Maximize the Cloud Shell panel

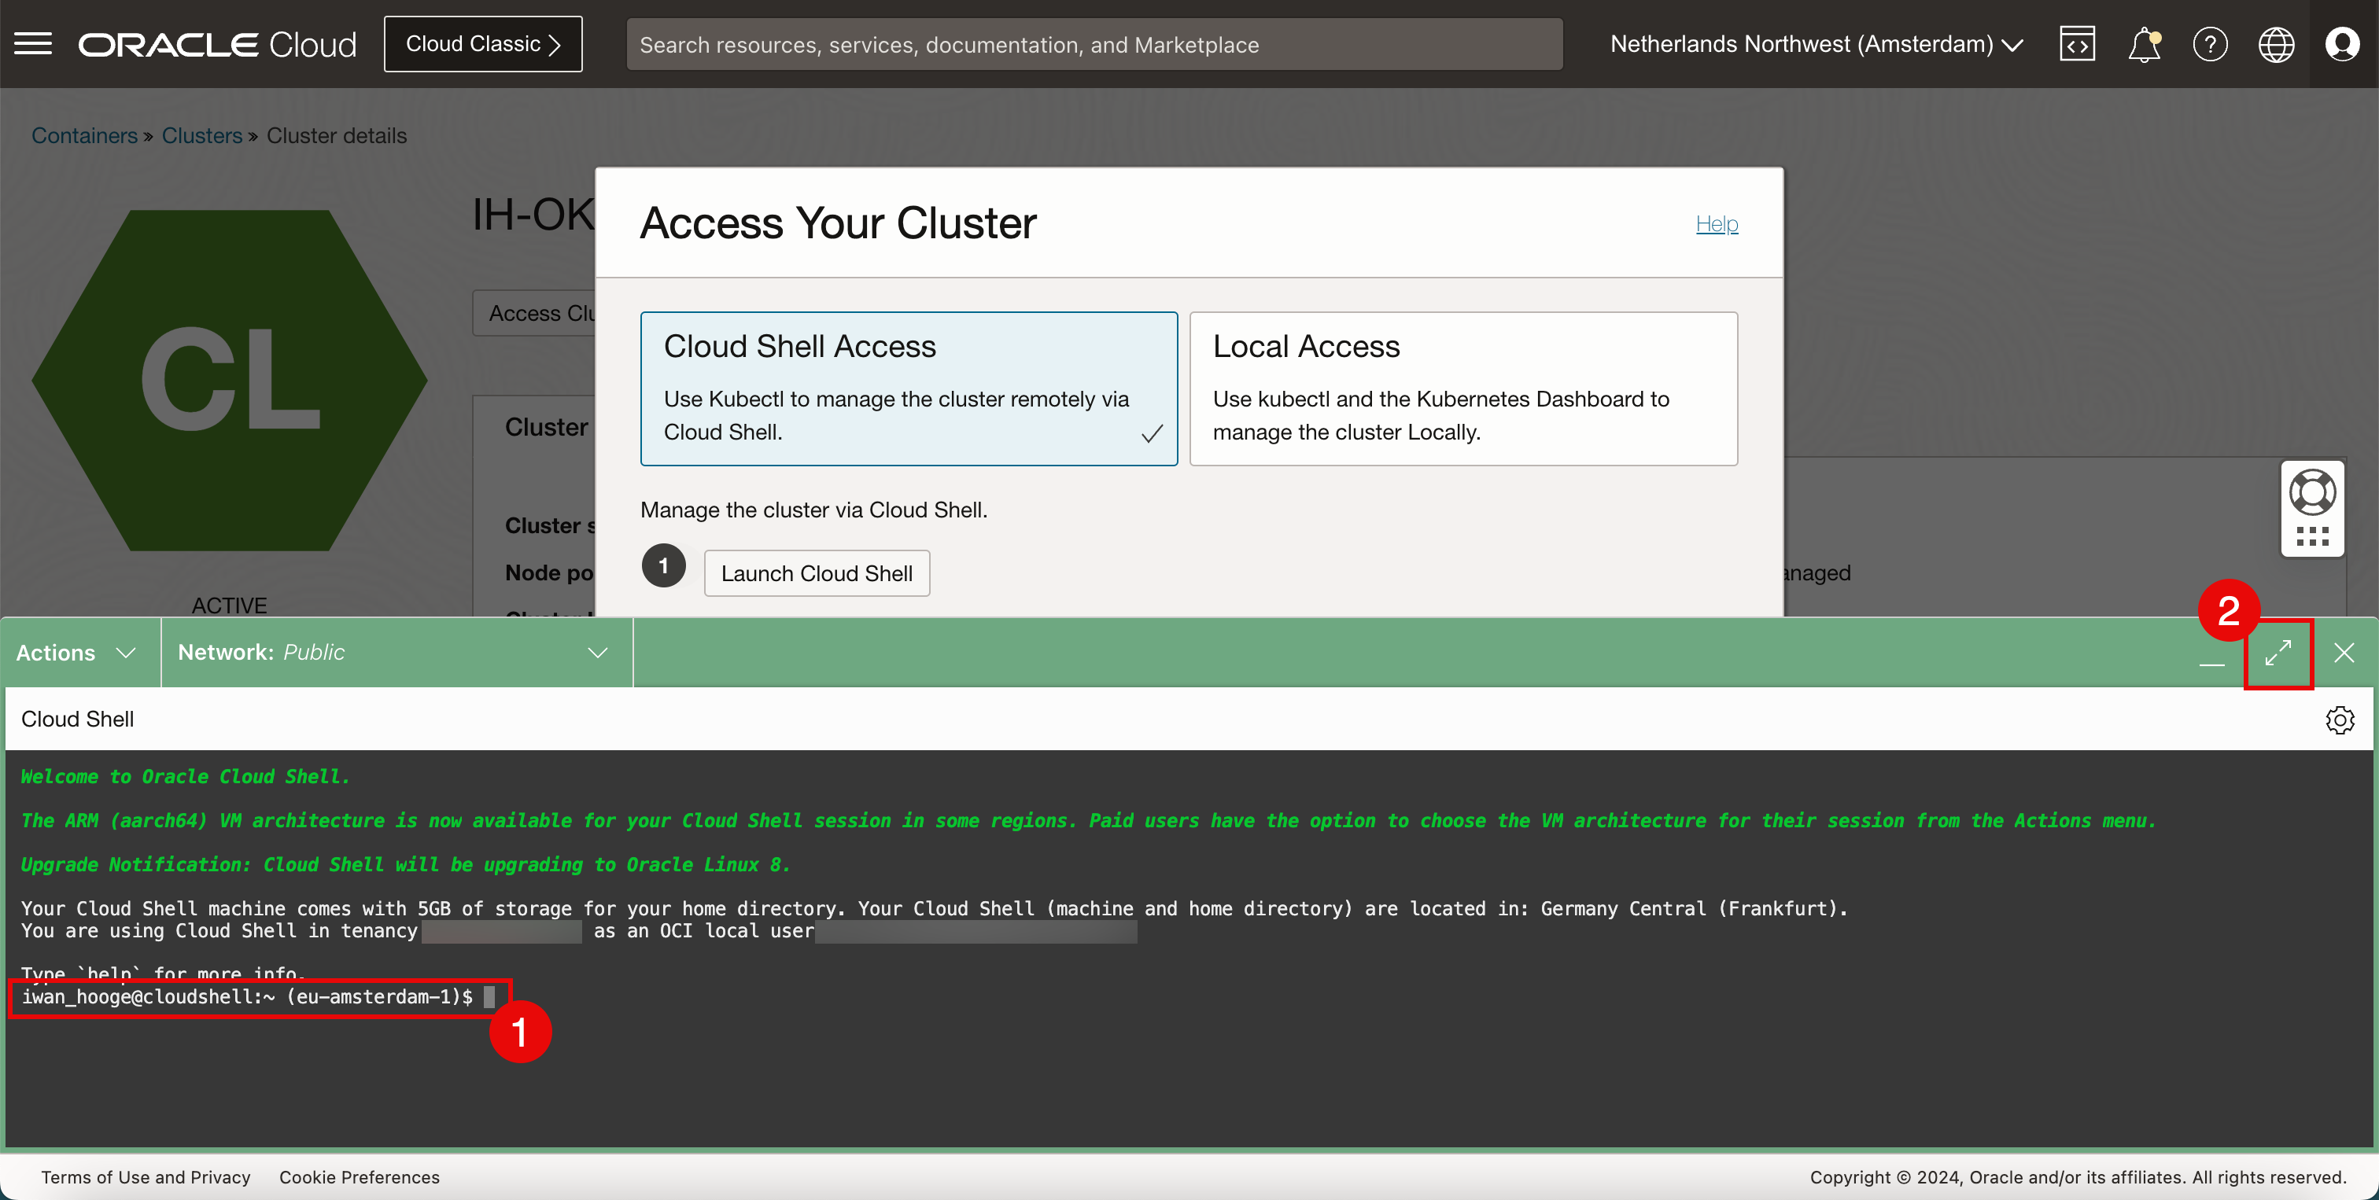[x=2278, y=653]
